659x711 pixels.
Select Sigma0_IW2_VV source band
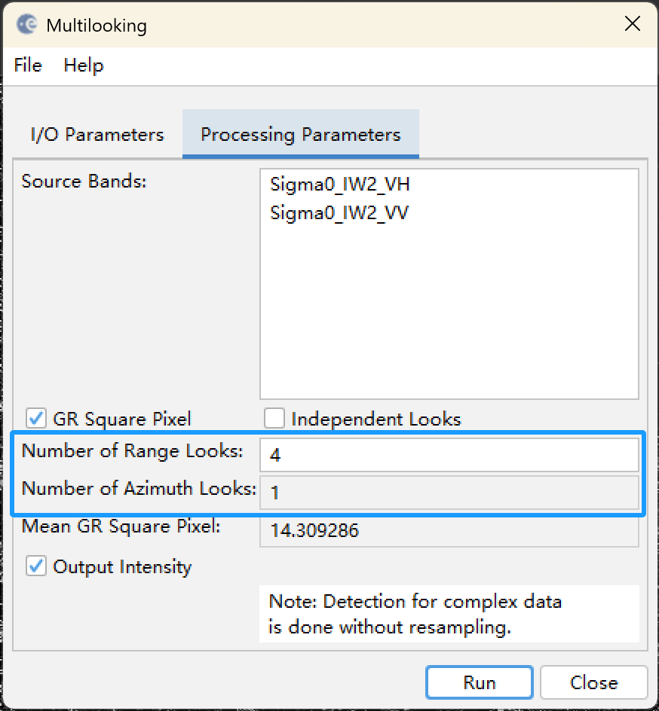(339, 212)
